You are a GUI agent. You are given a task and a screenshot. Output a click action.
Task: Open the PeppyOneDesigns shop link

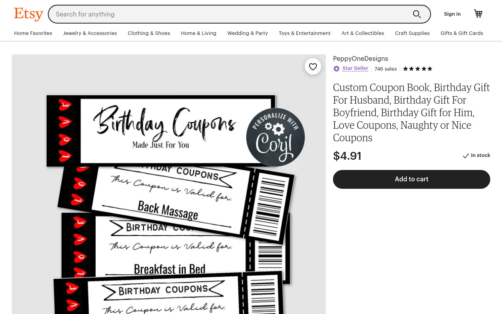360,59
